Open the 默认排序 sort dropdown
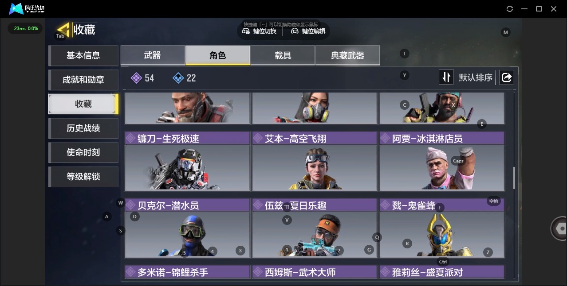 (x=476, y=77)
